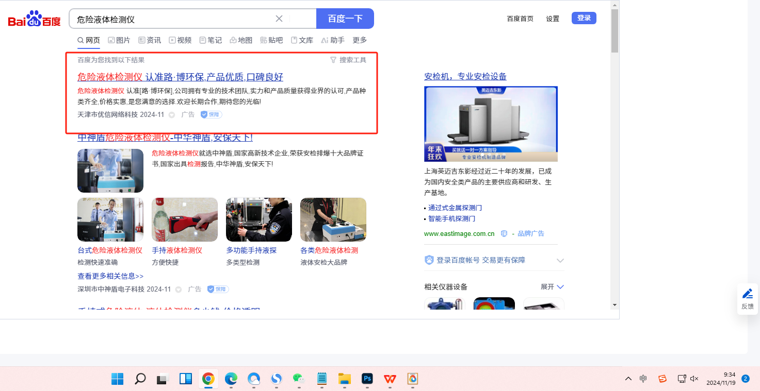Screen dimensions: 760x391
Task: Open Task View from the taskbar
Action: 163,379
